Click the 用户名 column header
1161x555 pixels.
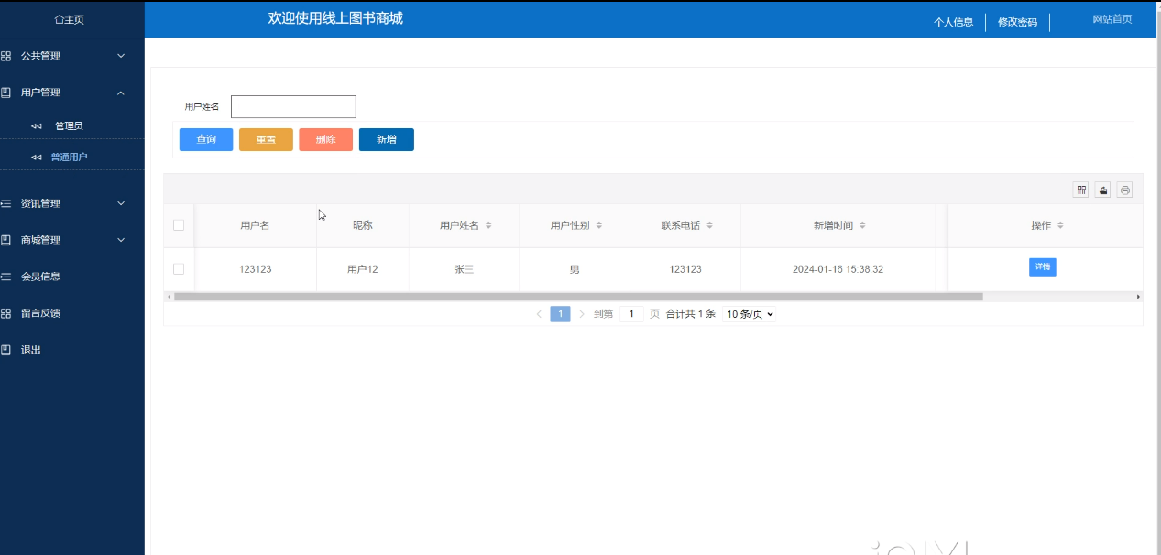(255, 225)
